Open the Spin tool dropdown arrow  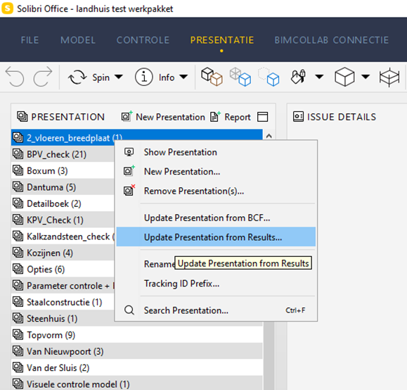[x=119, y=77]
